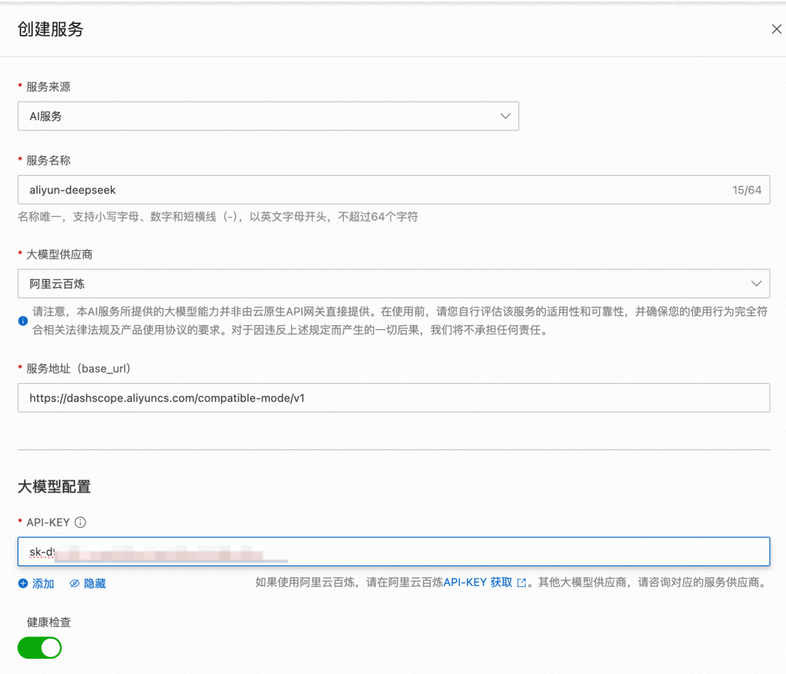Click the plus icon beside 添加

(x=23, y=583)
